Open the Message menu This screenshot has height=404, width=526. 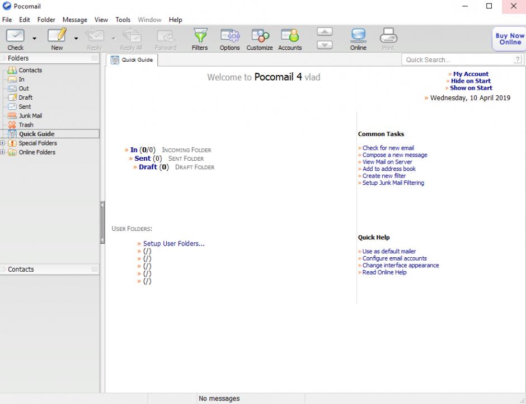tap(75, 20)
